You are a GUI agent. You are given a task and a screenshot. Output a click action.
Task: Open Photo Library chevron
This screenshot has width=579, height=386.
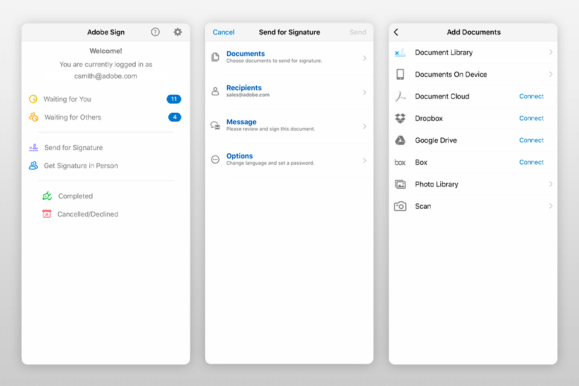coord(551,184)
